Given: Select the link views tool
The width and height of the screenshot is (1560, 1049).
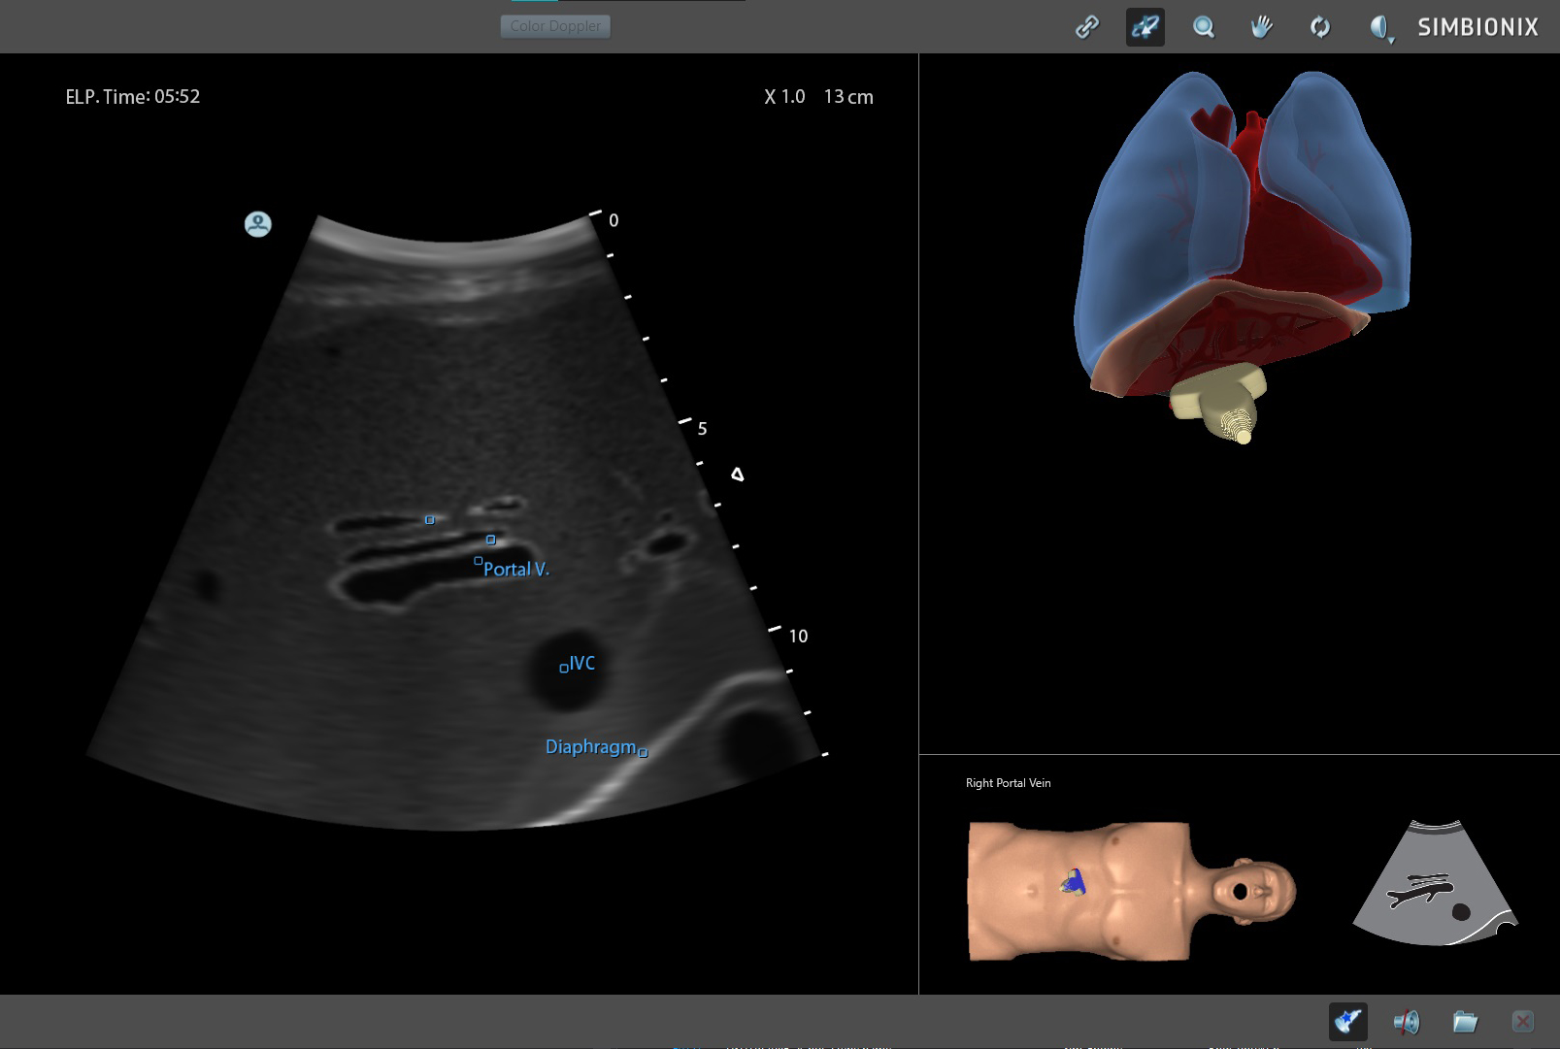Looking at the screenshot, I should click(x=1086, y=26).
